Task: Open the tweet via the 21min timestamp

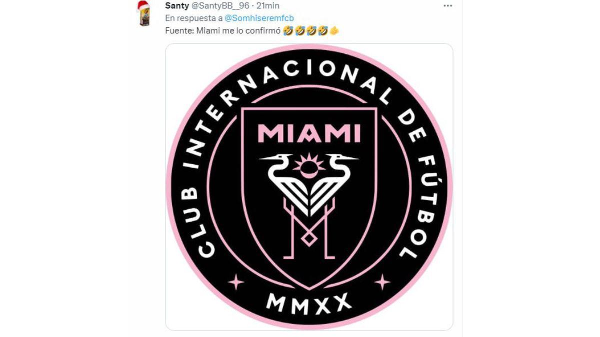Action: pyautogui.click(x=267, y=5)
